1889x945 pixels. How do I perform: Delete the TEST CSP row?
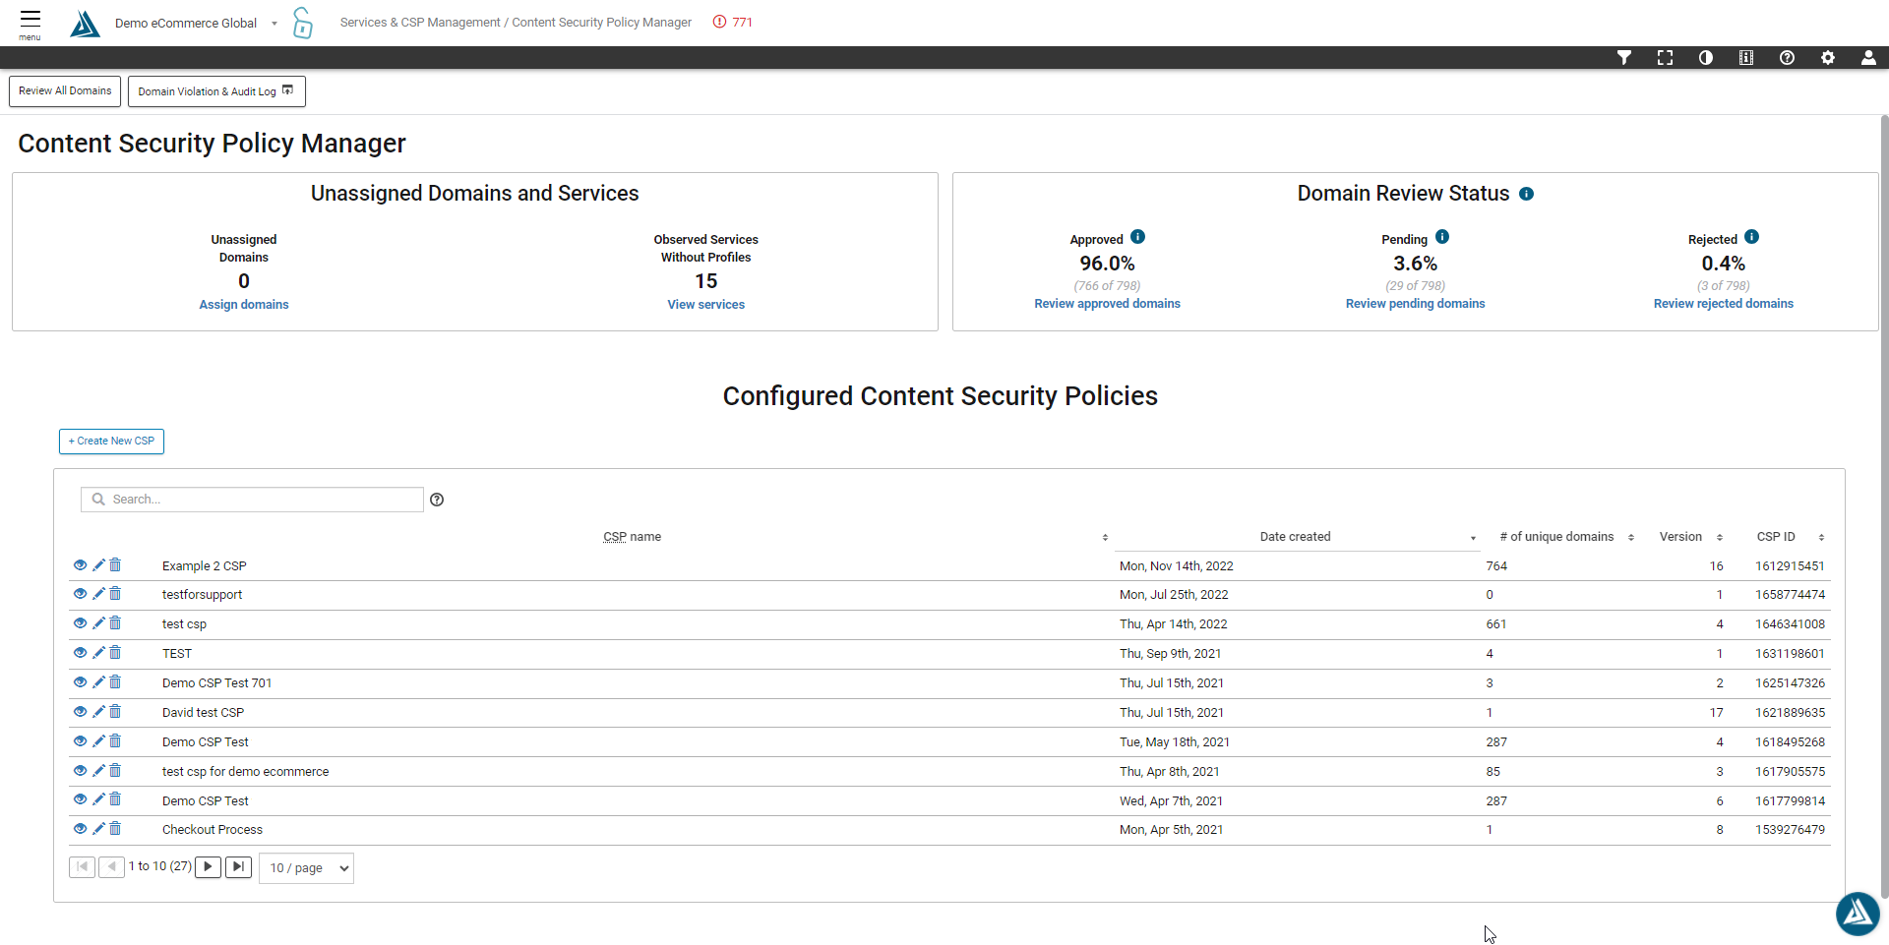[115, 653]
